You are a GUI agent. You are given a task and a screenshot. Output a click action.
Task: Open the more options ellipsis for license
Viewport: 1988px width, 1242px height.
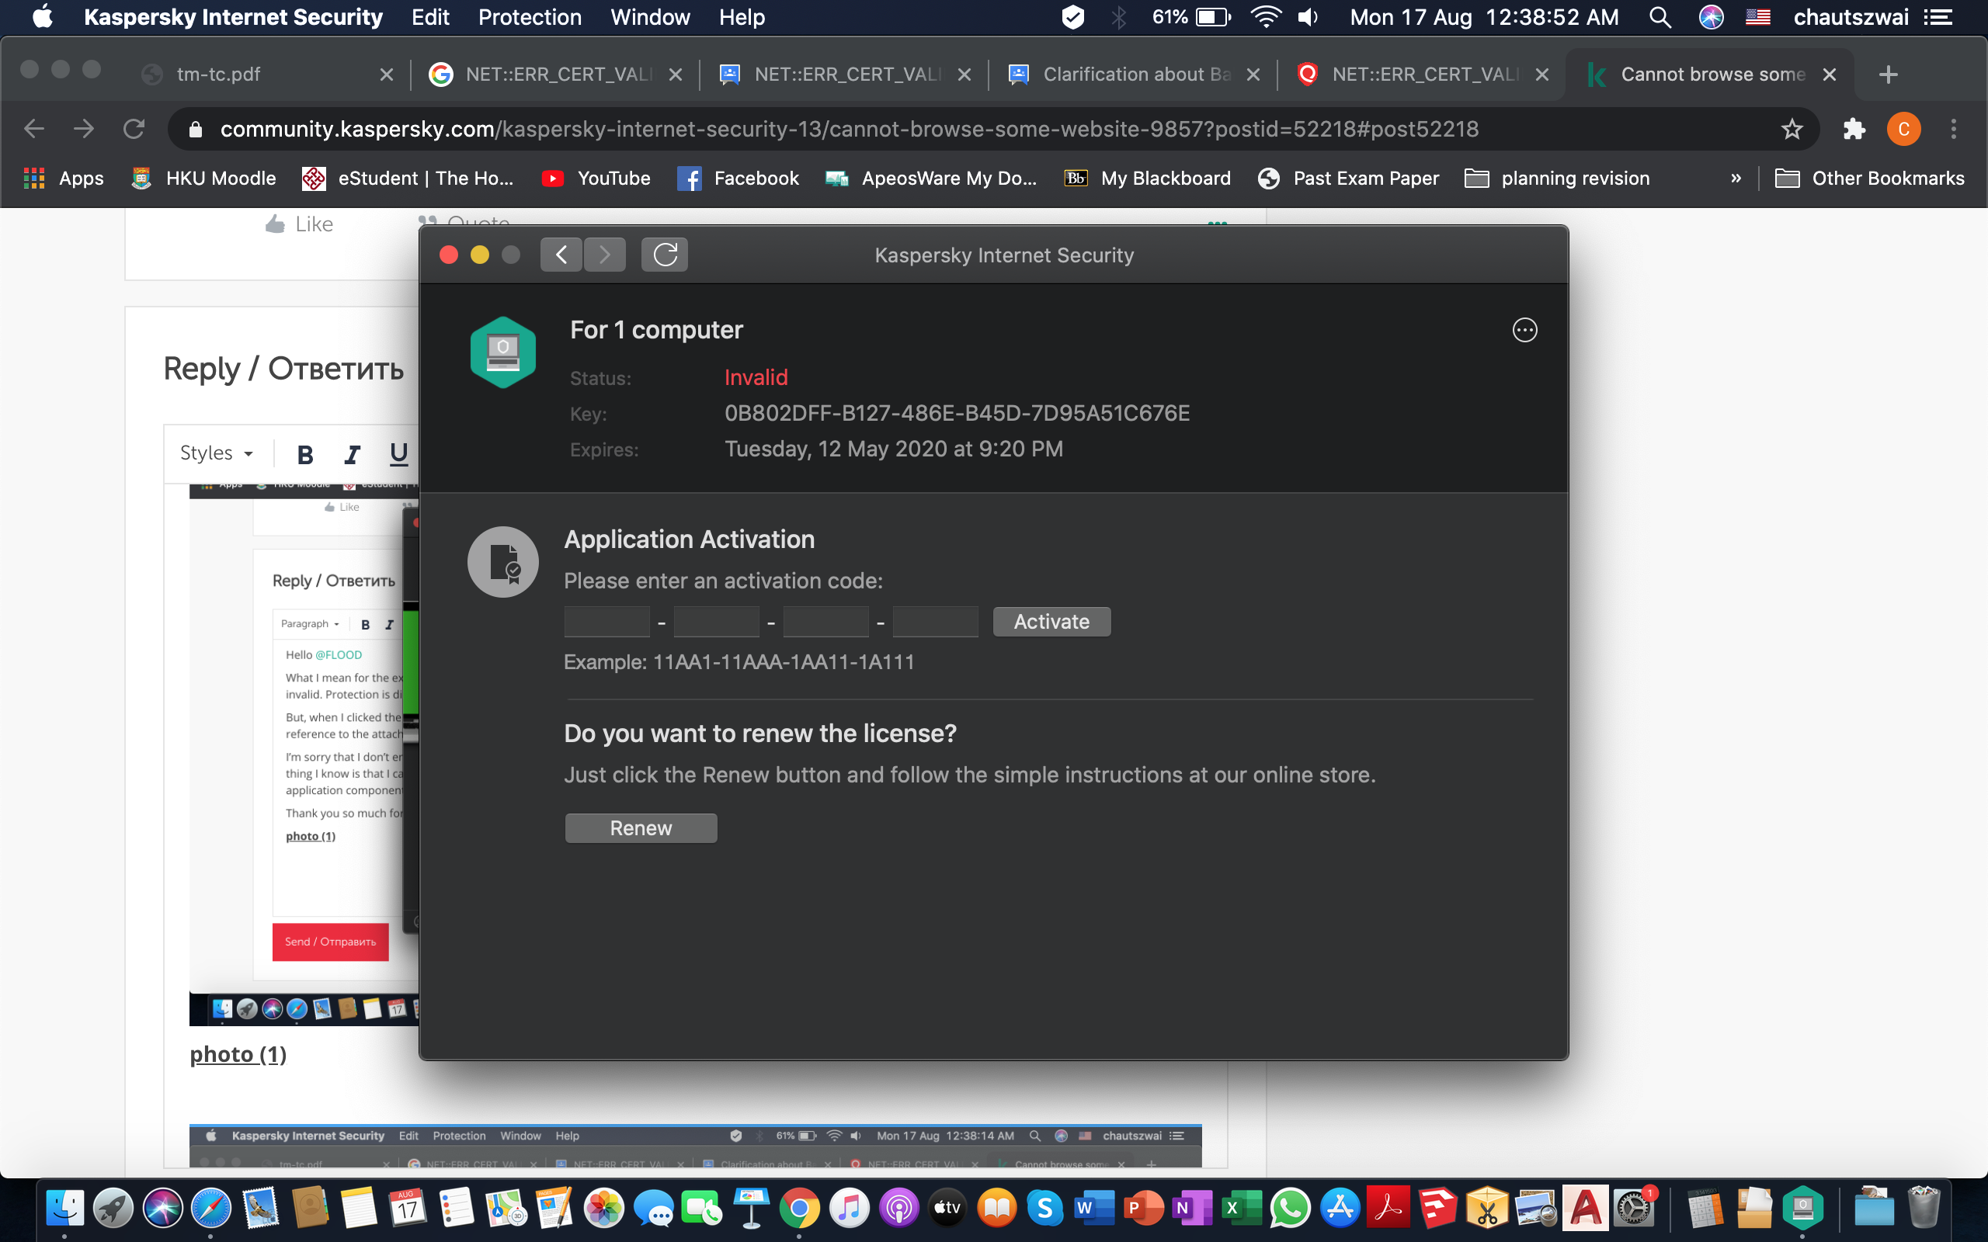1524,330
